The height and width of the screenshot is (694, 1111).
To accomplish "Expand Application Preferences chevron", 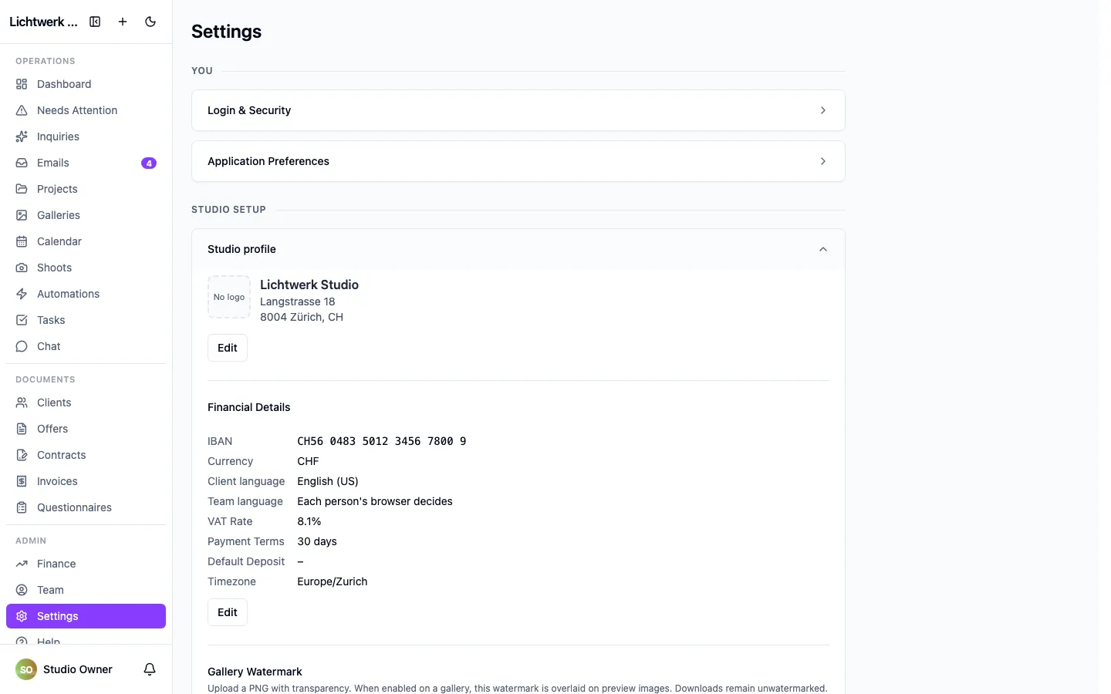I will [x=823, y=161].
